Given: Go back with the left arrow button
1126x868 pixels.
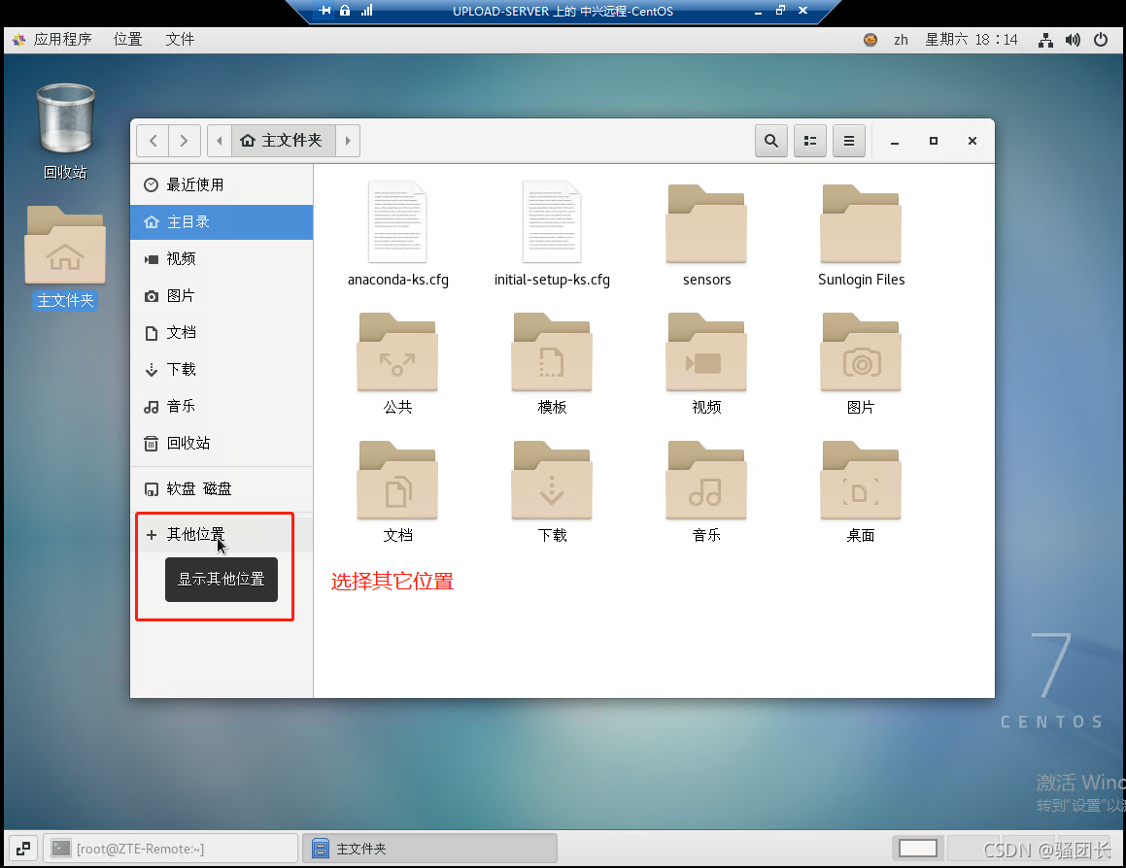Looking at the screenshot, I should [x=153, y=141].
